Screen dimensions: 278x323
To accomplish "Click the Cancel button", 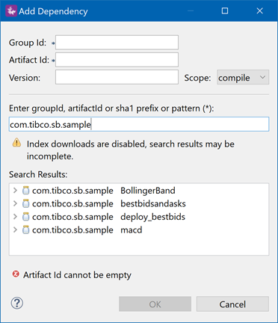I will [232, 304].
